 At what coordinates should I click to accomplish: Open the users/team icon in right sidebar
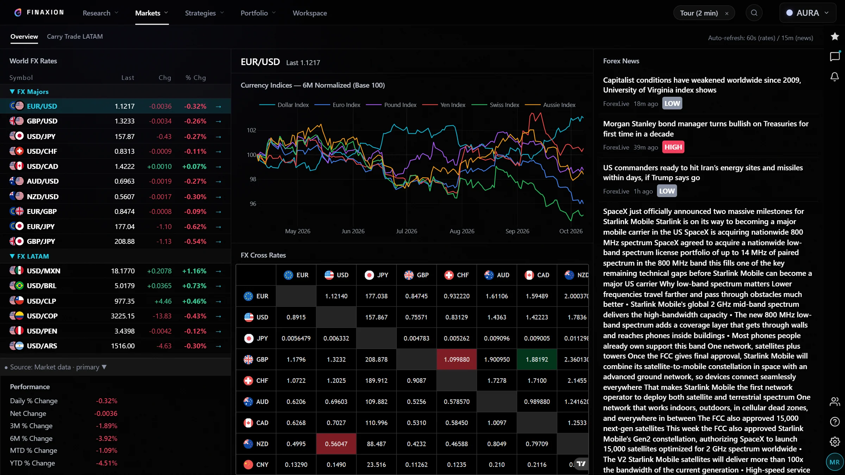(835, 401)
